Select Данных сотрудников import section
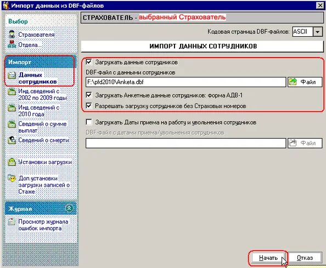The width and height of the screenshot is (326, 268). [x=38, y=78]
